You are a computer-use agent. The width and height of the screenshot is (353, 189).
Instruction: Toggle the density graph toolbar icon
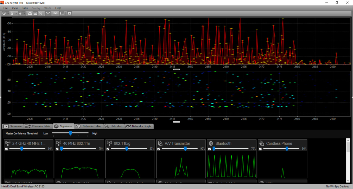point(35,13)
